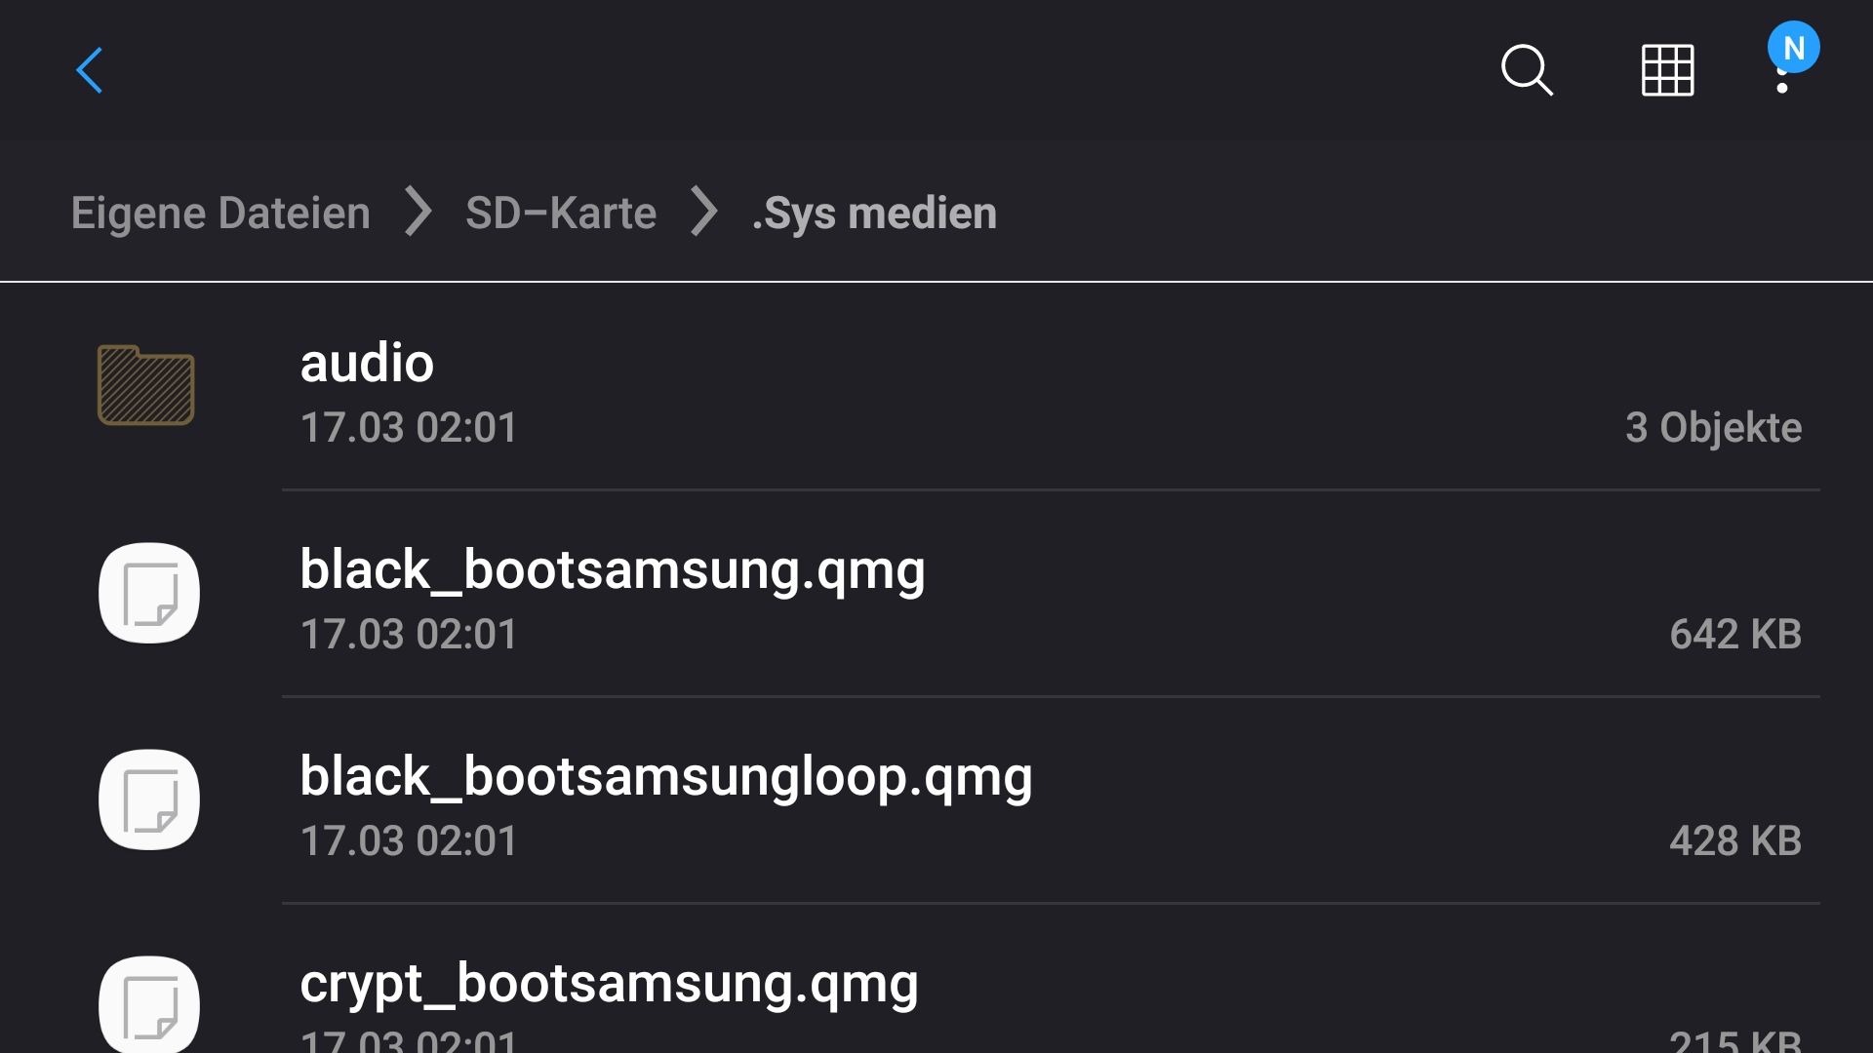Open the search magnifier icon
1873x1053 pixels.
[1527, 70]
